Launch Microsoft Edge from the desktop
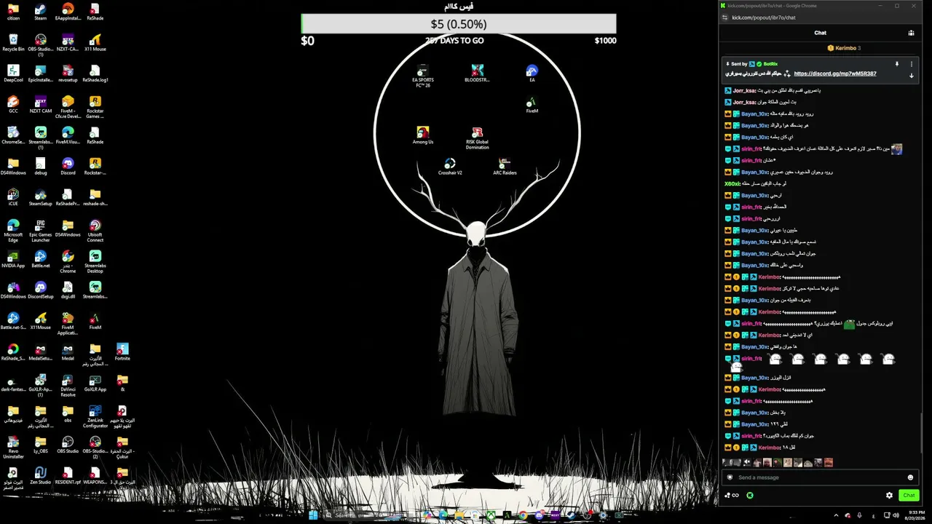The width and height of the screenshot is (932, 524). pos(13,231)
